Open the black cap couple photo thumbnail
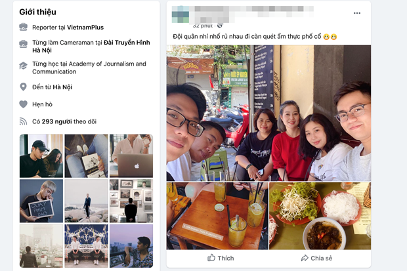The height and width of the screenshot is (271, 407). point(41,156)
